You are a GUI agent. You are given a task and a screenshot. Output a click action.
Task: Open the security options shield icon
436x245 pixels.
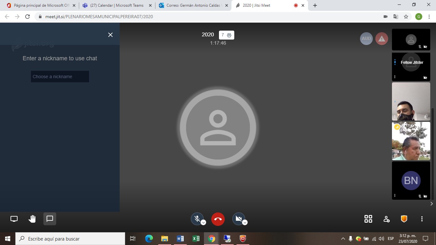click(404, 219)
